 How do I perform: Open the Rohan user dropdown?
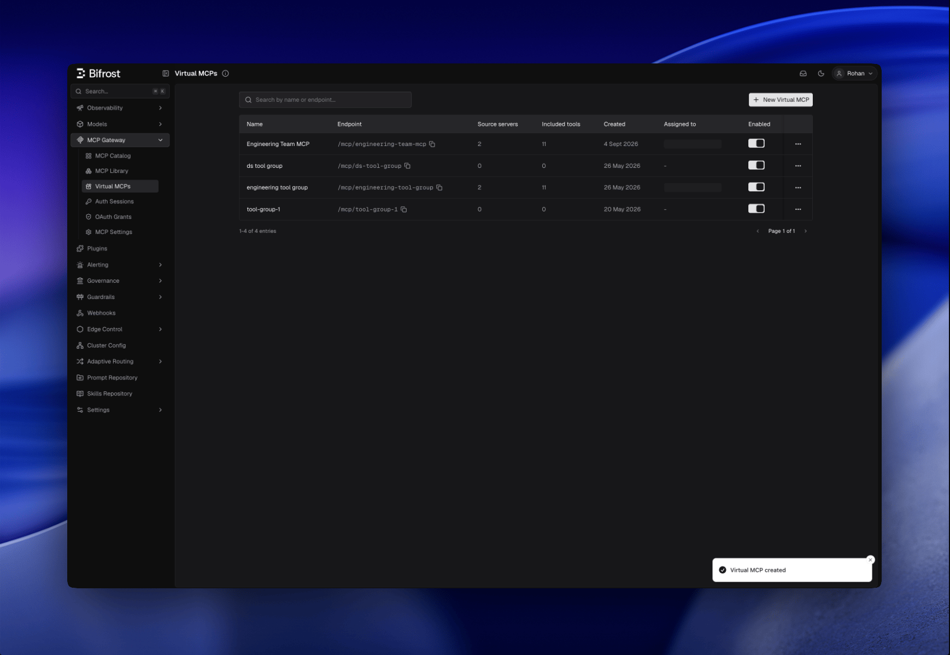click(855, 73)
